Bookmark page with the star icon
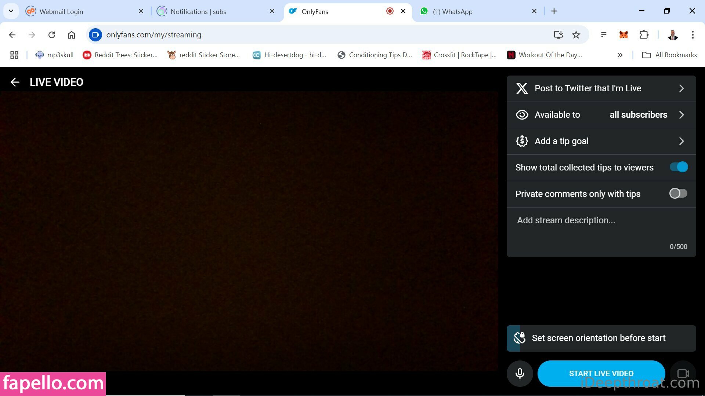 click(576, 35)
